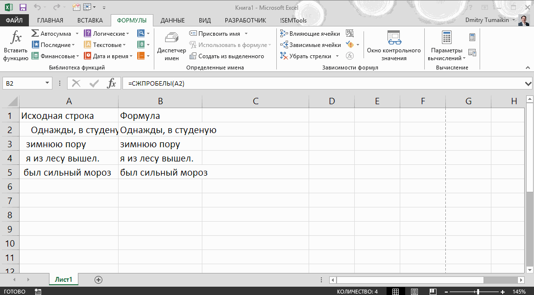Click Убрать стрелки remove arrows
The height and width of the screenshot is (295, 534).
tap(306, 56)
